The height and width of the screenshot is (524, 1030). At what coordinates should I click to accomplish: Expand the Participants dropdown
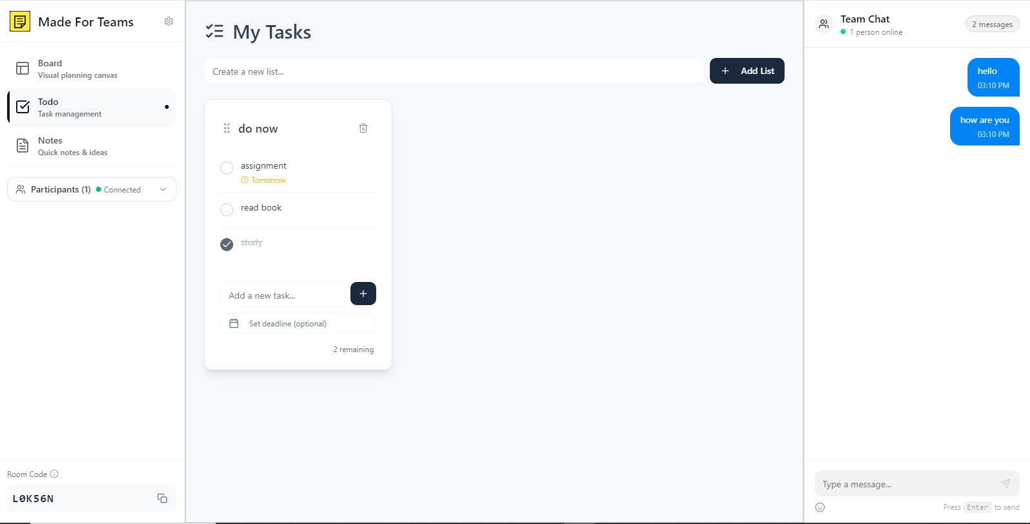pyautogui.click(x=91, y=189)
